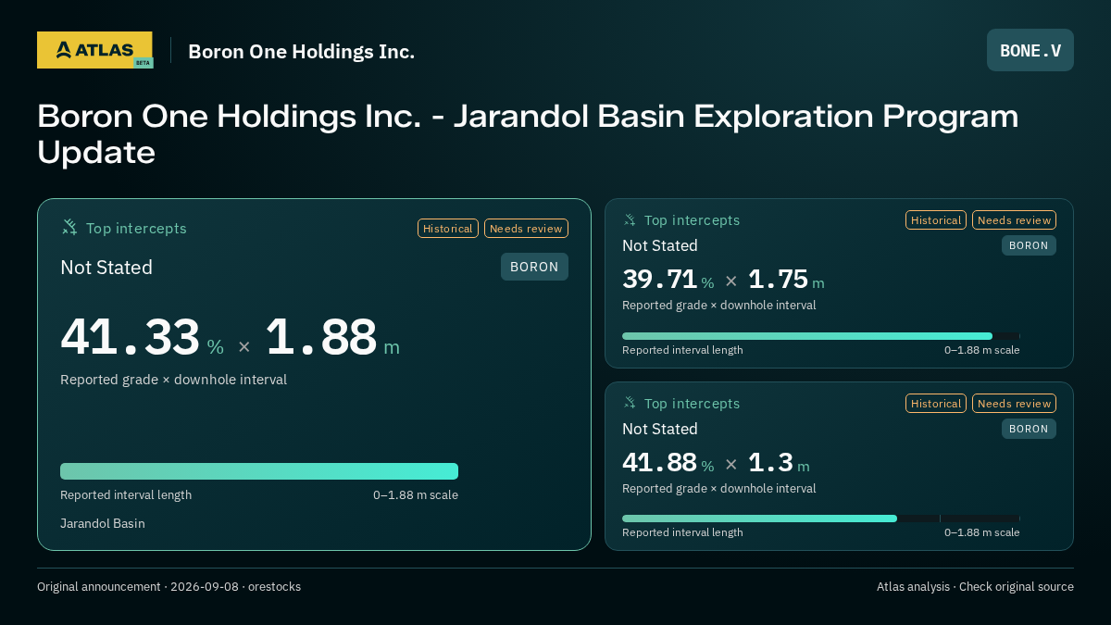Click the Historical tag on the 39.71% card
The width and height of the screenshot is (1111, 625).
pos(936,220)
